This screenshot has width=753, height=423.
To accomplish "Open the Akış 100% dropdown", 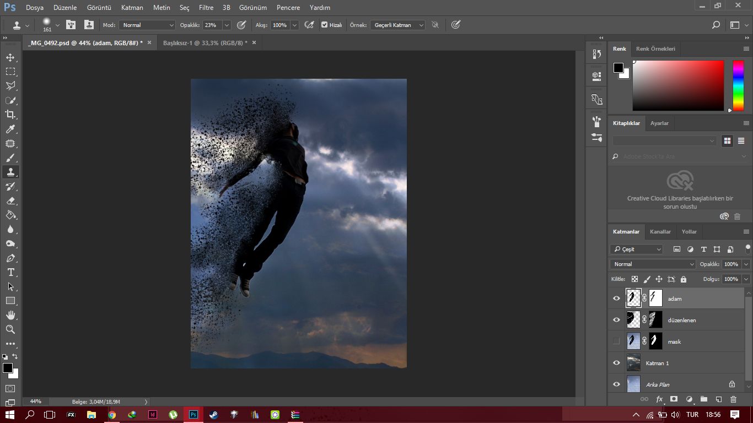I will (295, 25).
